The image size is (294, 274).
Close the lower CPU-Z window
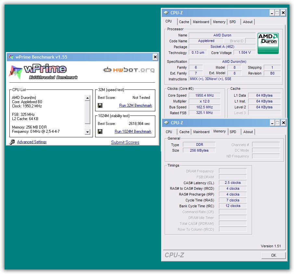click(x=284, y=123)
